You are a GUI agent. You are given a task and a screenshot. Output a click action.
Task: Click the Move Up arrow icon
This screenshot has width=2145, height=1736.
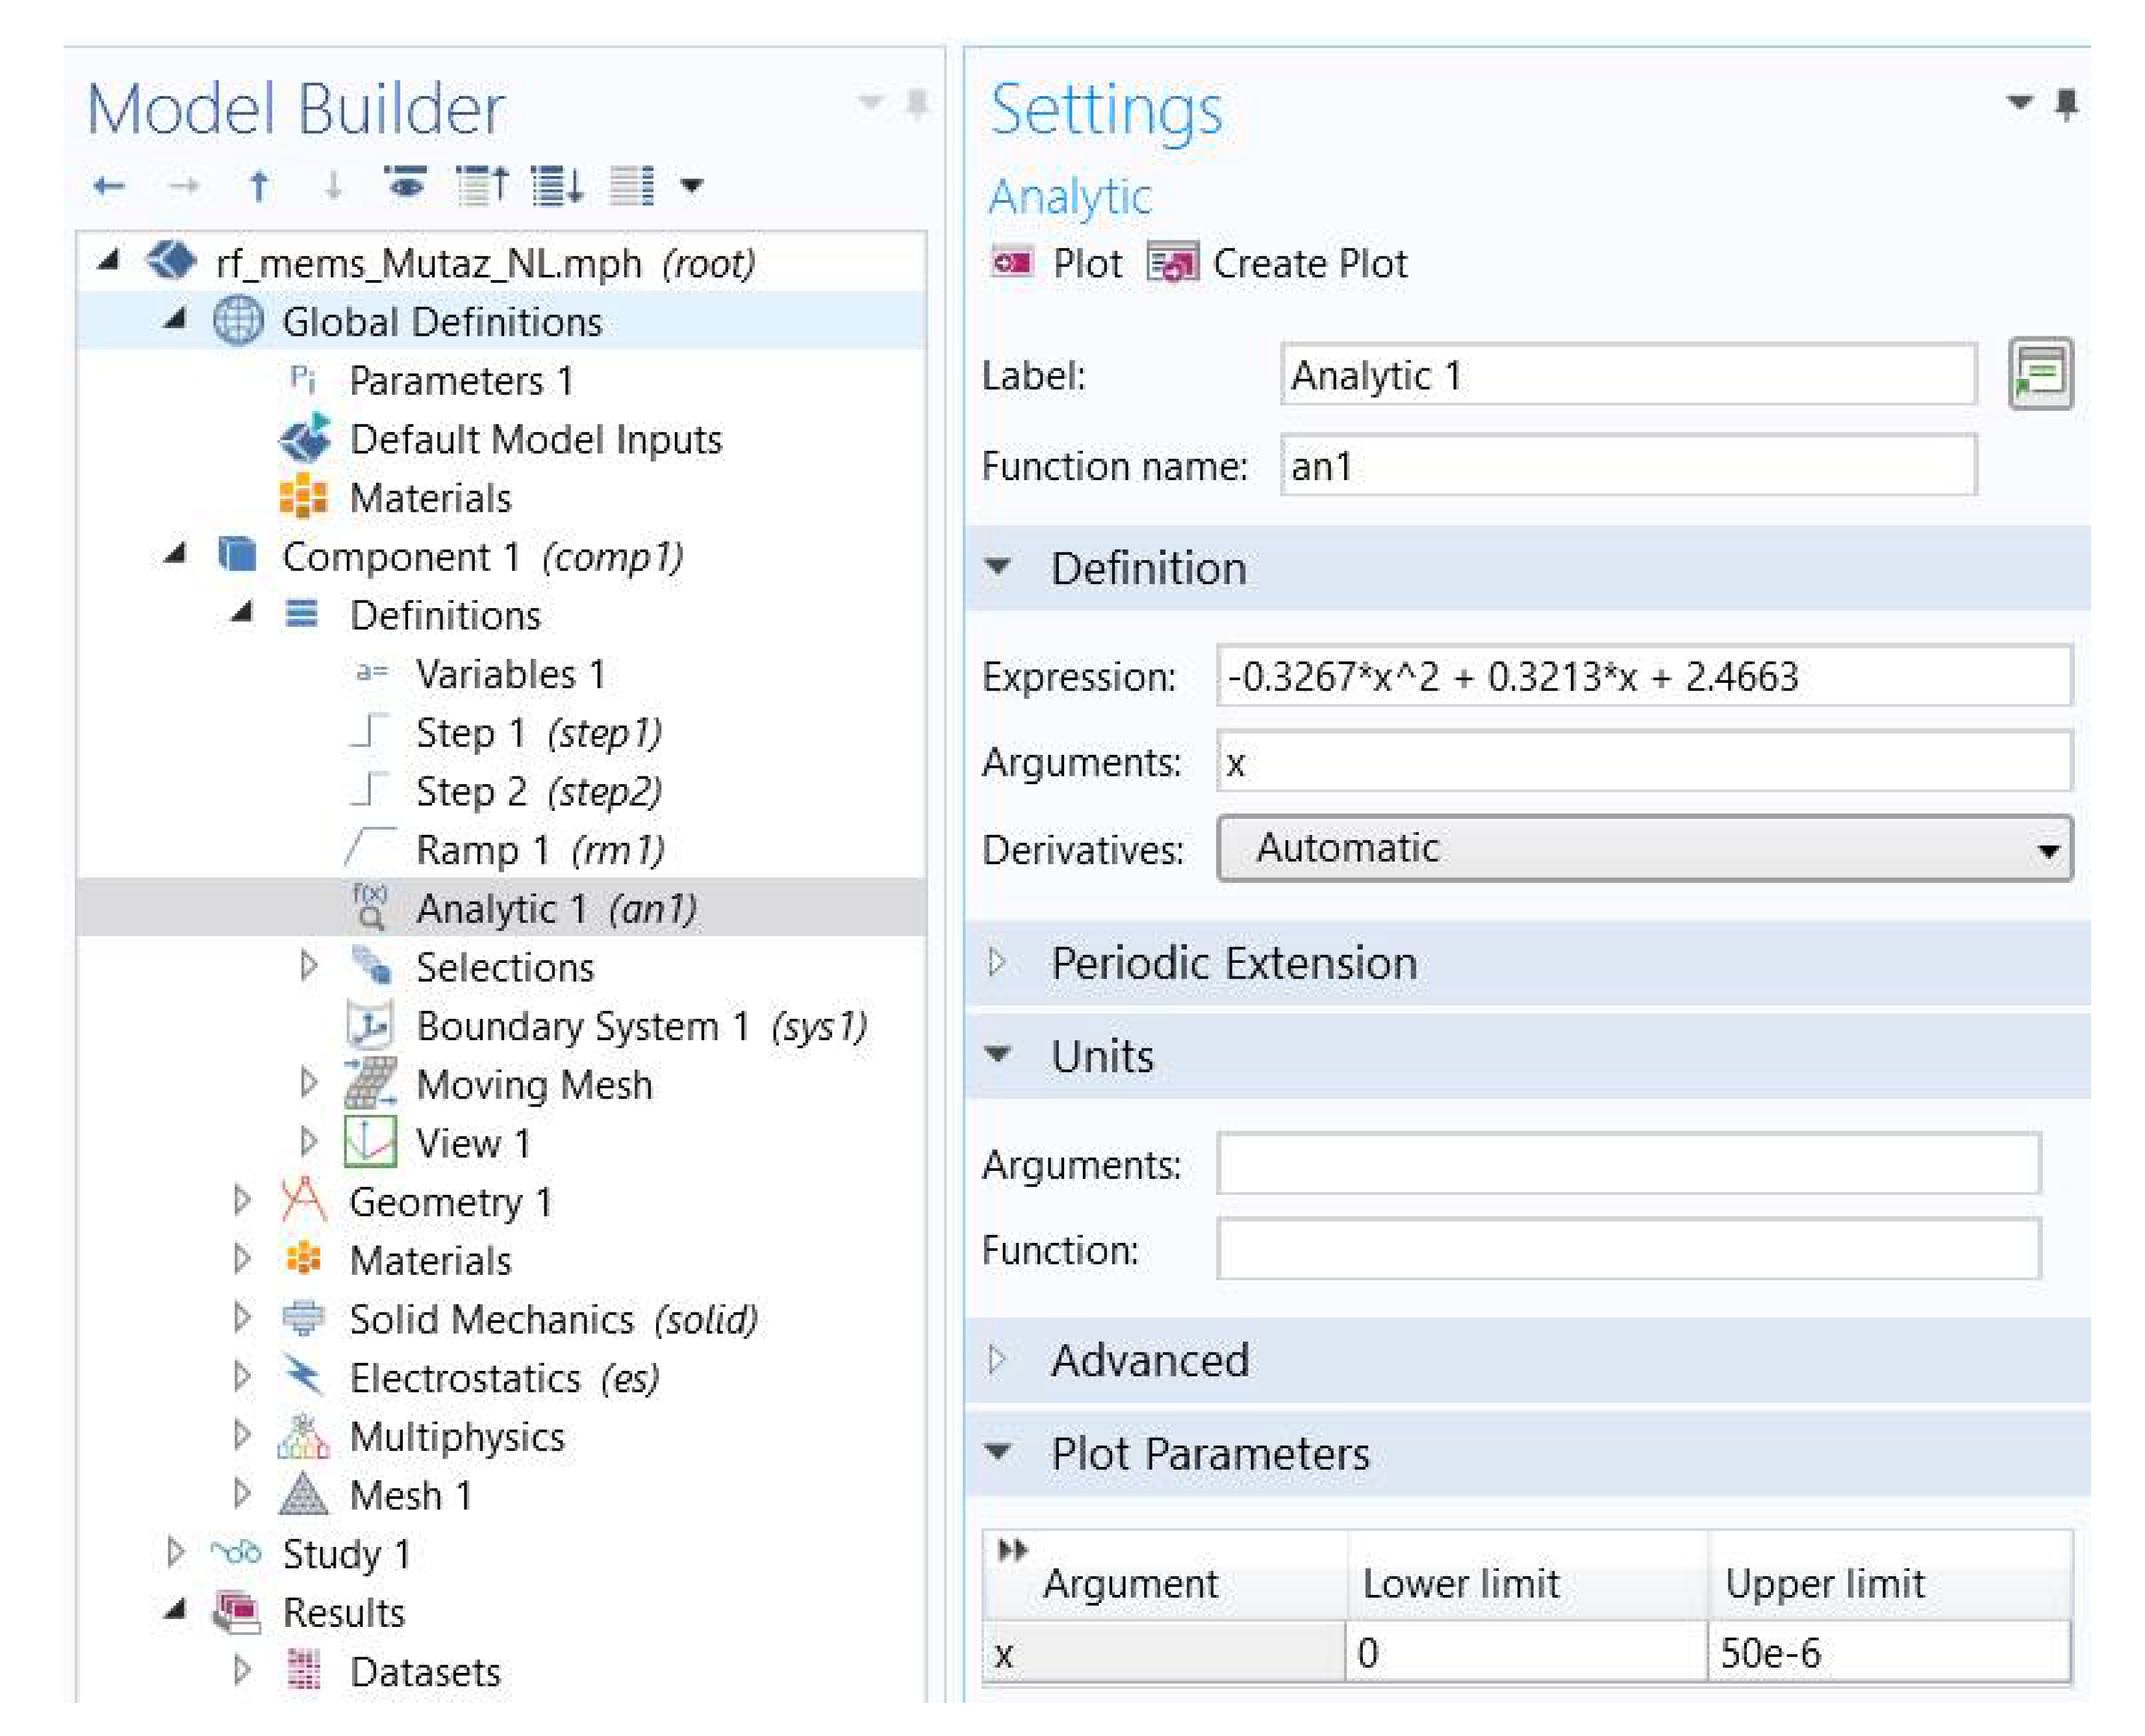coord(259,186)
